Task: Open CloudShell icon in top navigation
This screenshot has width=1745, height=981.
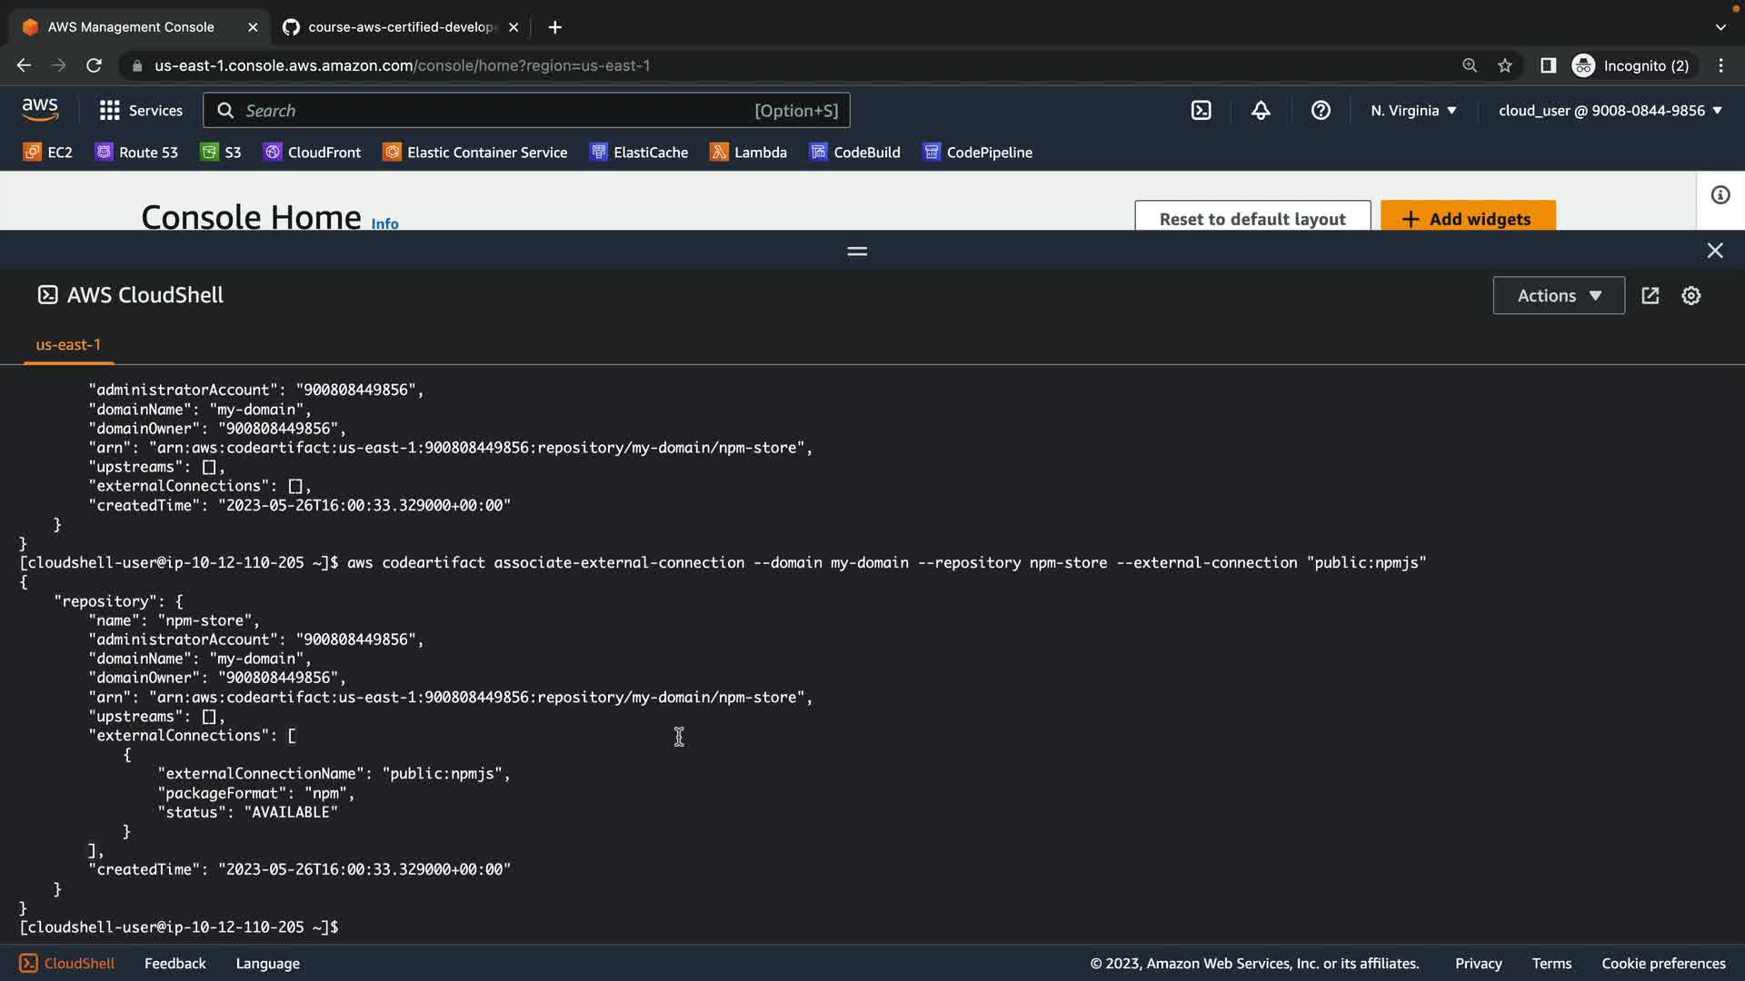Action: click(x=1201, y=111)
